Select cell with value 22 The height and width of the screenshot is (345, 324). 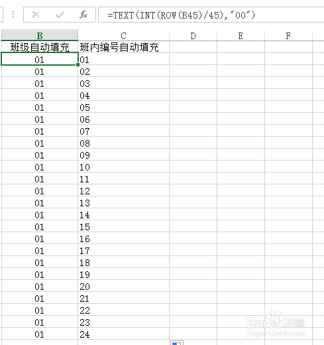124,310
